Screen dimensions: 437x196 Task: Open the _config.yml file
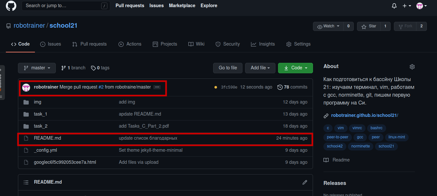(x=45, y=150)
